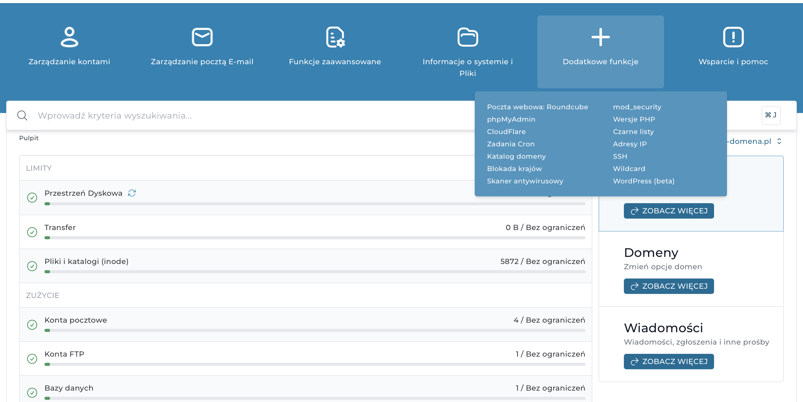
Task: Click the exclamation icon for Wsparcie i pomoc
Action: coord(733,37)
